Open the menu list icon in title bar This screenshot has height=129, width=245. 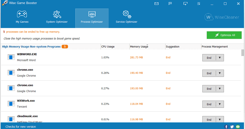(199, 4)
